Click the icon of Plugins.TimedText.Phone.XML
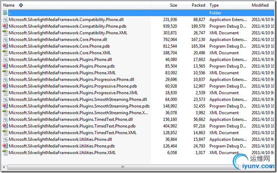 (x=5, y=133)
